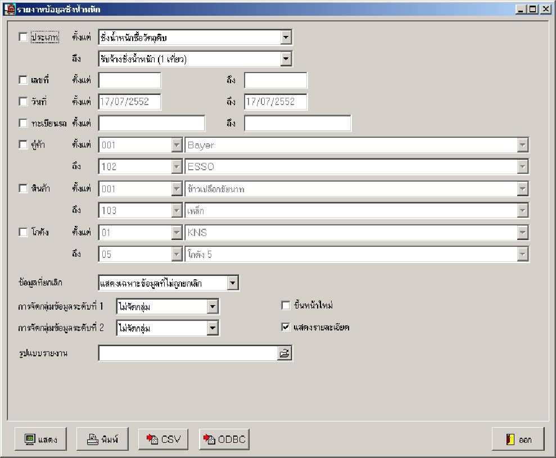The image size is (556, 458).
Task: Enable the สินค้า product filter checkbox
Action: pos(23,188)
